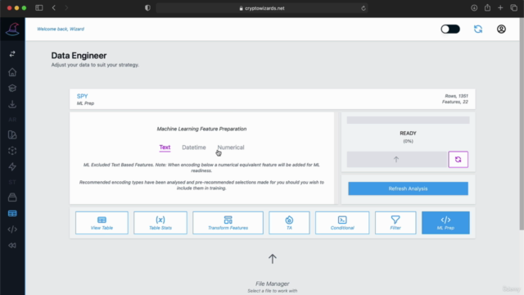Open the download sidebar icon
The image size is (524, 295).
12,104
